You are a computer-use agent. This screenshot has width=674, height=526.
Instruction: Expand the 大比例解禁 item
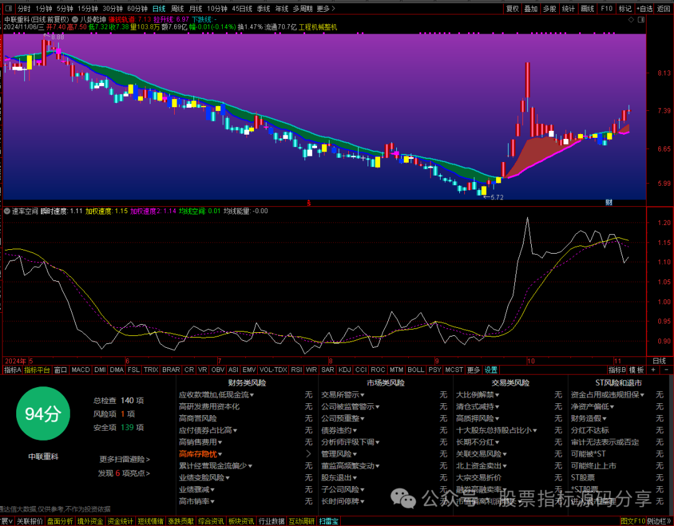tap(477, 395)
